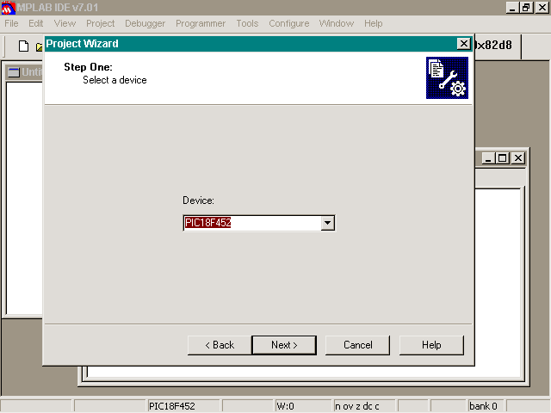The height and width of the screenshot is (413, 551).
Task: Restore the MPLAB IDE main window
Action: pyautogui.click(x=526, y=8)
